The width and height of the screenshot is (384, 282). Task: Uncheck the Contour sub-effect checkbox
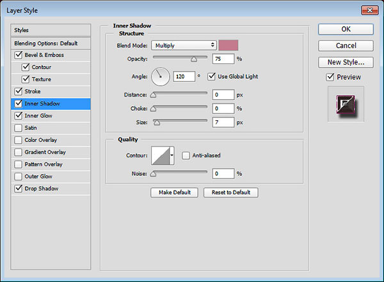tap(26, 67)
